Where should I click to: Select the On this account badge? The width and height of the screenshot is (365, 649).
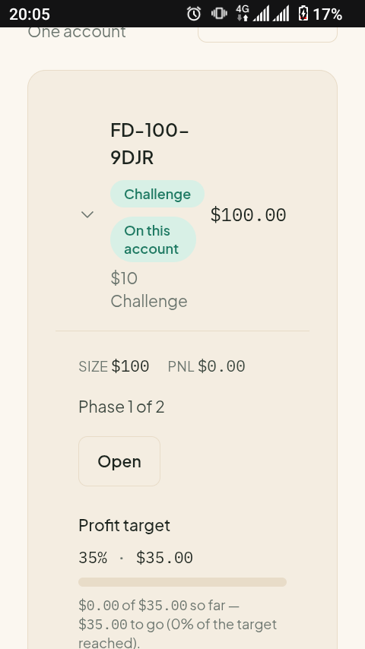[154, 239]
